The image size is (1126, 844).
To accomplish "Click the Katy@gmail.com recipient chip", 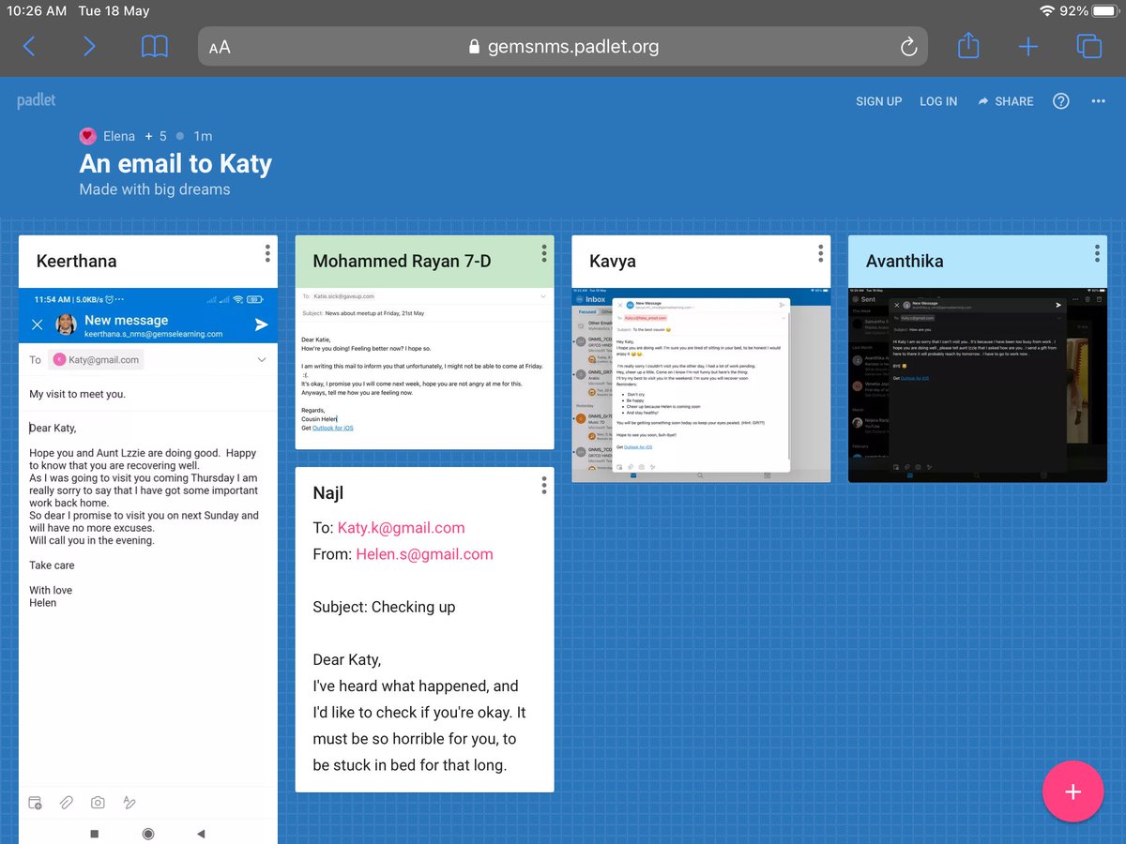I will (98, 359).
